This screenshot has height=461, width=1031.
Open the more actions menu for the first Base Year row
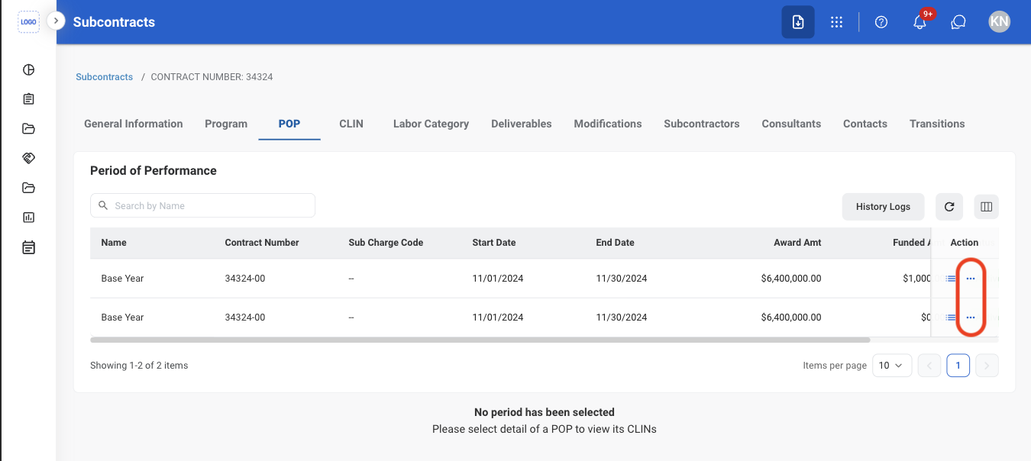point(971,279)
